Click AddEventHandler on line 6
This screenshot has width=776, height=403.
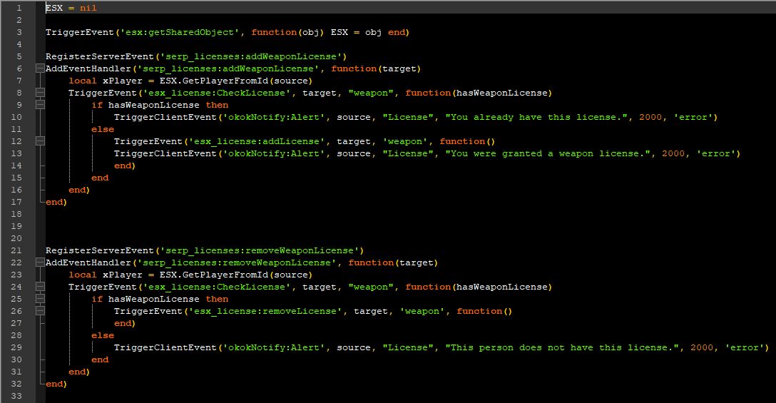(88, 68)
